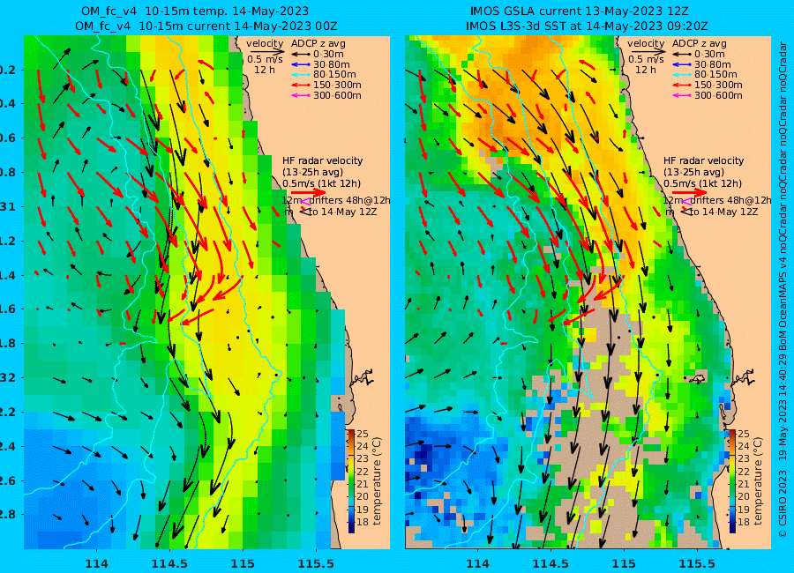Click red 150-300m ADCP arrow in right legend
The height and width of the screenshot is (573, 794).
pyautogui.click(x=682, y=85)
